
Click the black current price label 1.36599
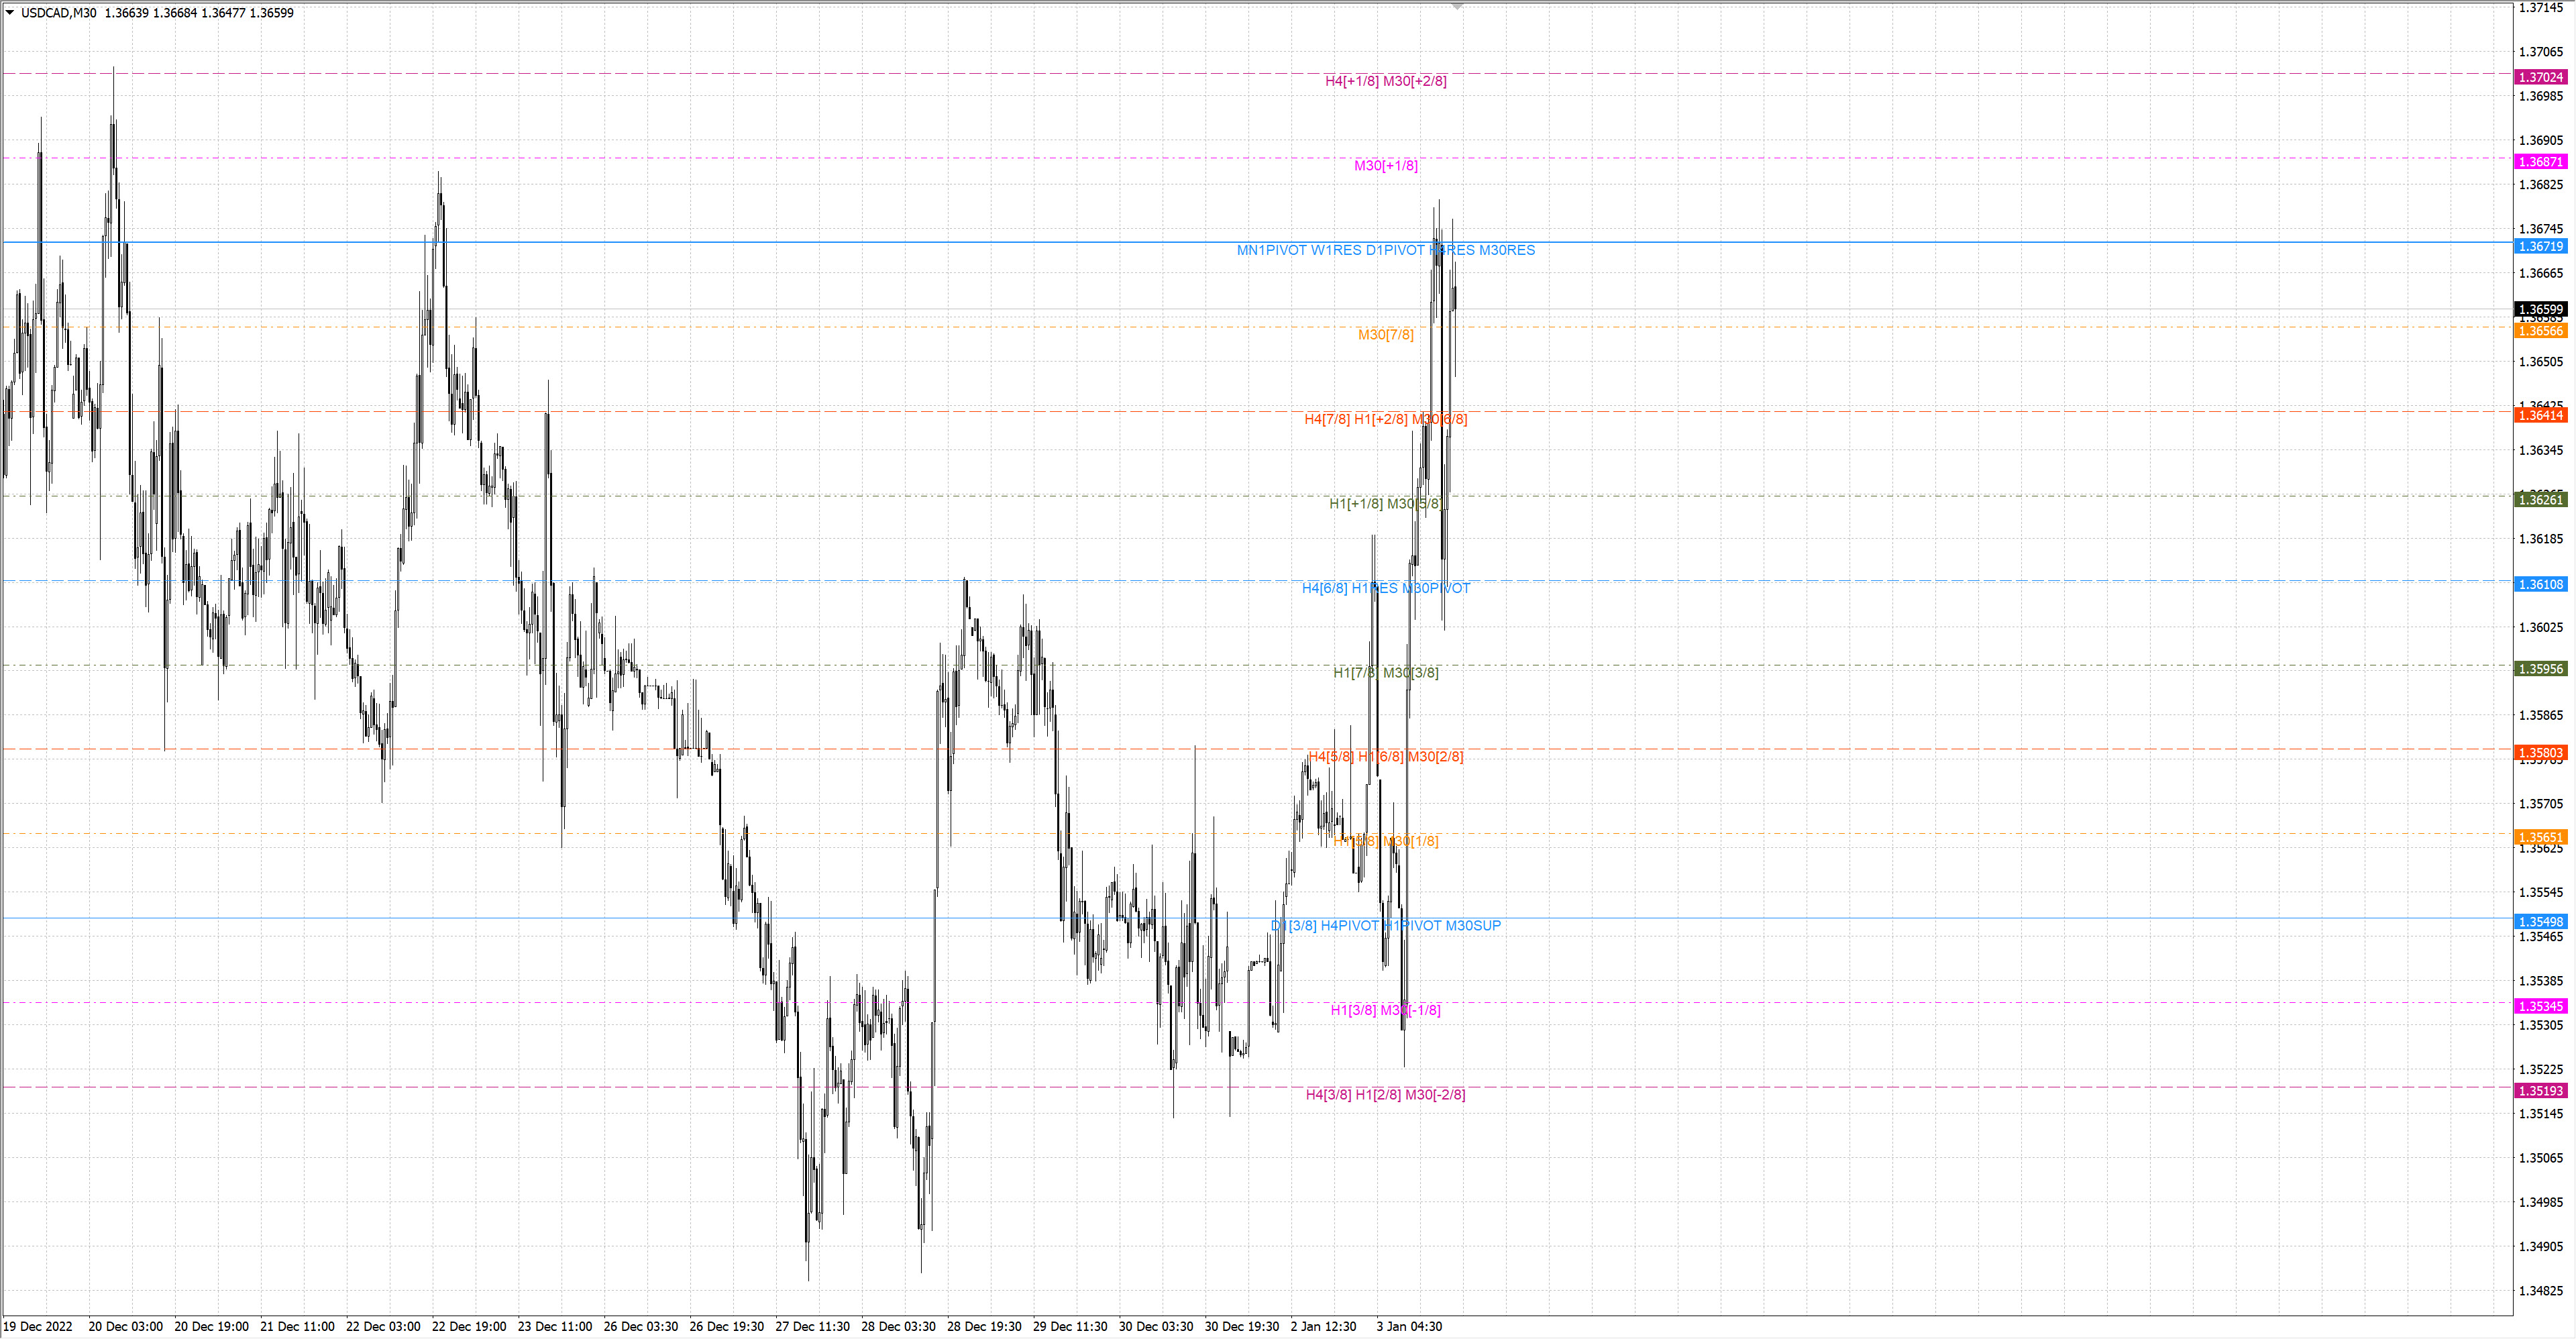coord(2540,309)
